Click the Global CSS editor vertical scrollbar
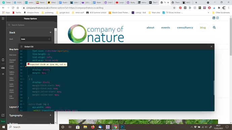 point(214,88)
